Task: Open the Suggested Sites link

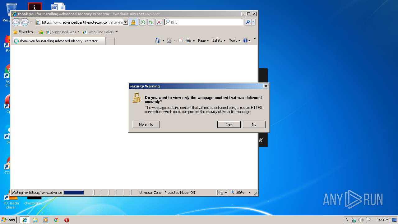Action: [x=61, y=32]
